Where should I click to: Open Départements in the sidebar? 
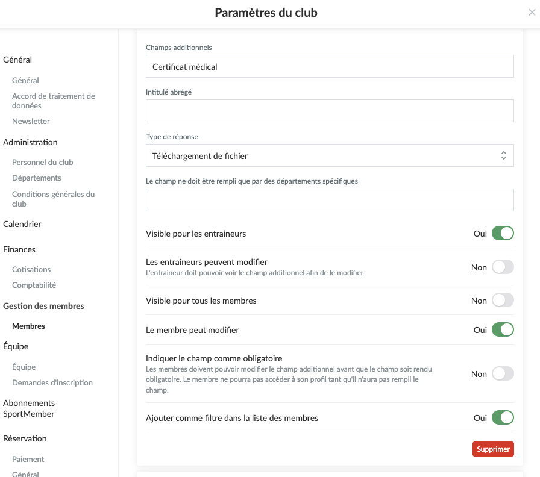coord(37,178)
